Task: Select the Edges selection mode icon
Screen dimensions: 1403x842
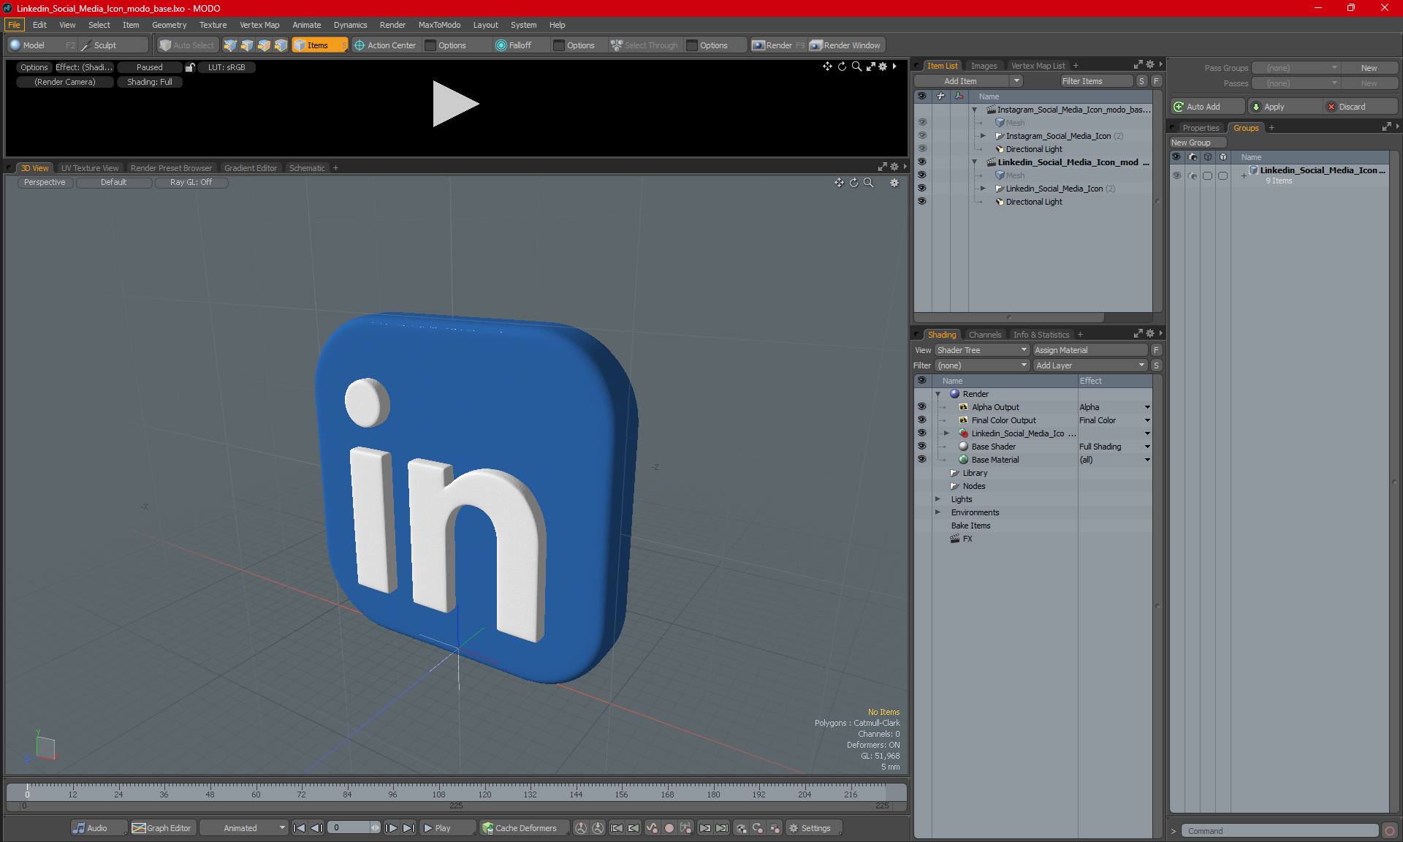Action: (x=247, y=45)
